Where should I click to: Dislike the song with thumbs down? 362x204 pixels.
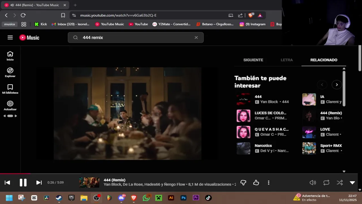tap(243, 183)
